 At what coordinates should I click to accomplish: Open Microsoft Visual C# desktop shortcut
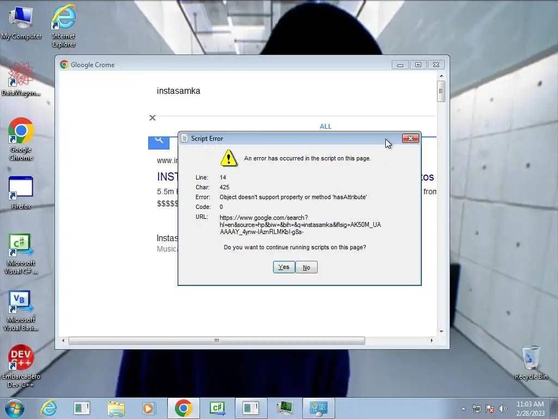click(x=21, y=254)
